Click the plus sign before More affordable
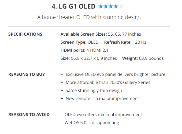This screenshot has width=182, height=134. (62, 83)
